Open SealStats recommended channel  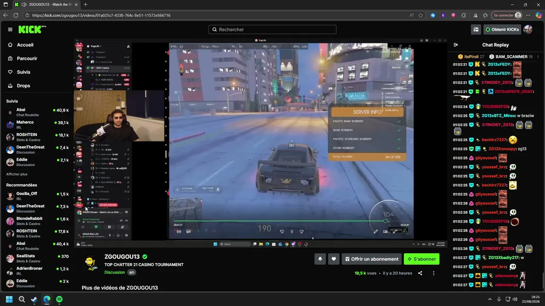point(37,258)
